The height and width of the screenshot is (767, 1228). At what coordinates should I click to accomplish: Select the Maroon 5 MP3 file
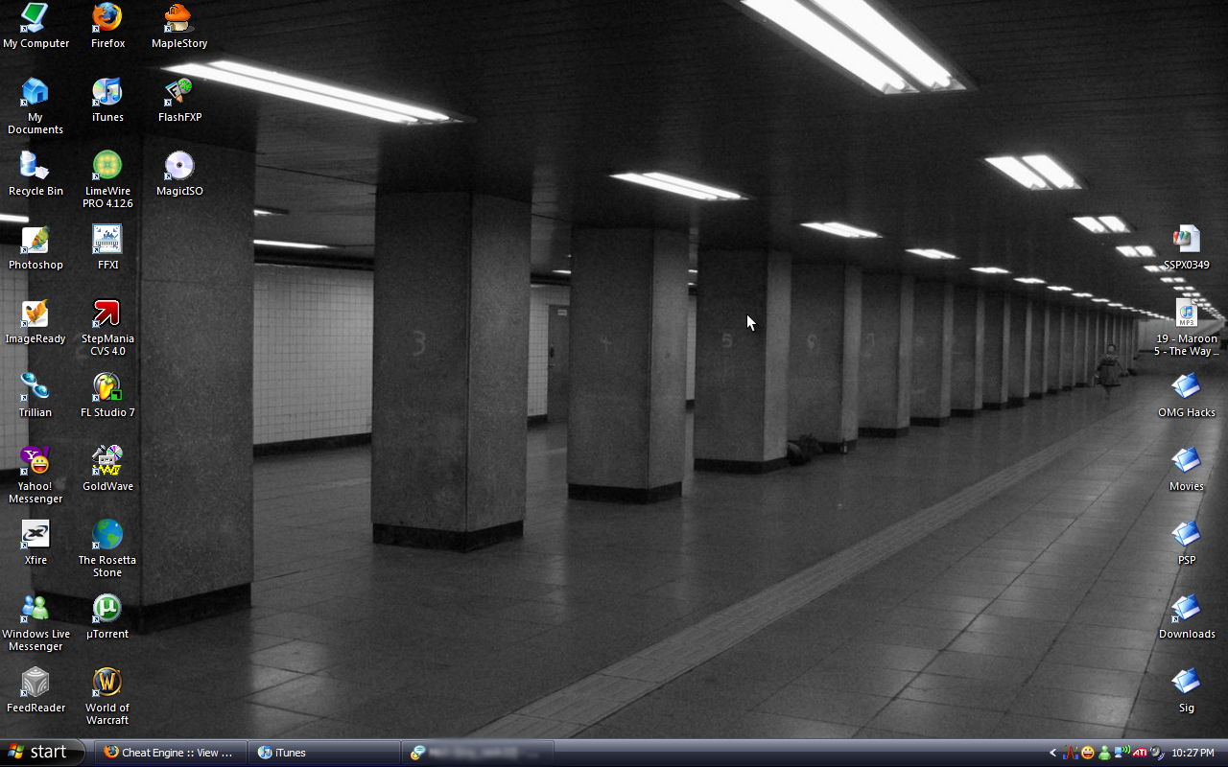coord(1187,327)
